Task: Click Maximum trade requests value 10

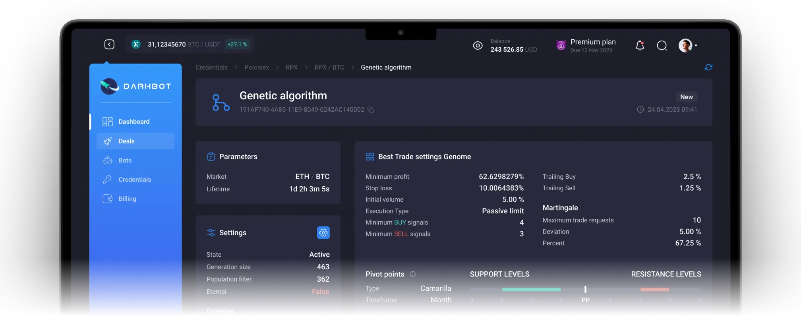Action: [697, 220]
